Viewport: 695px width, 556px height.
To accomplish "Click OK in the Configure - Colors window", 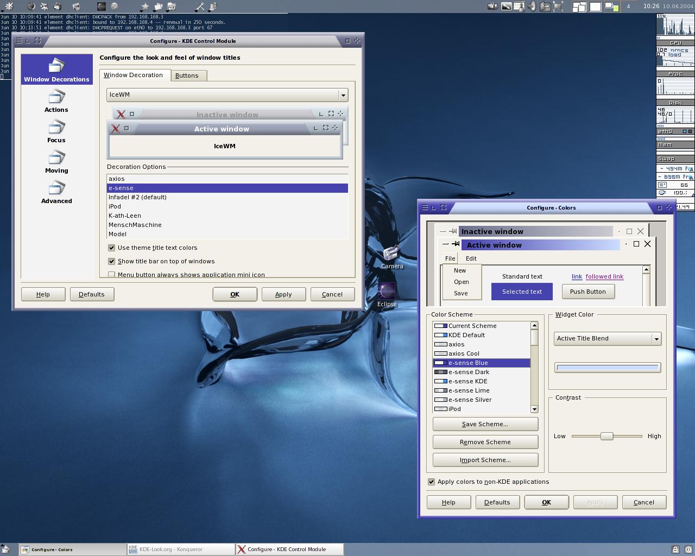I will point(546,502).
